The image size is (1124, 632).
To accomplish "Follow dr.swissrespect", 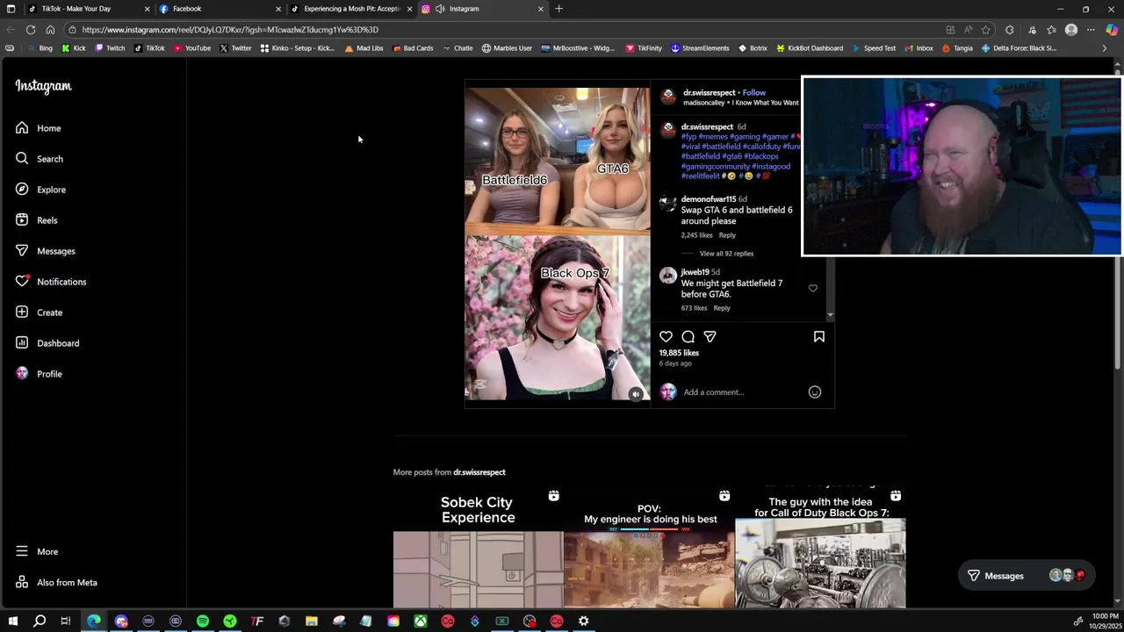I will 754,92.
